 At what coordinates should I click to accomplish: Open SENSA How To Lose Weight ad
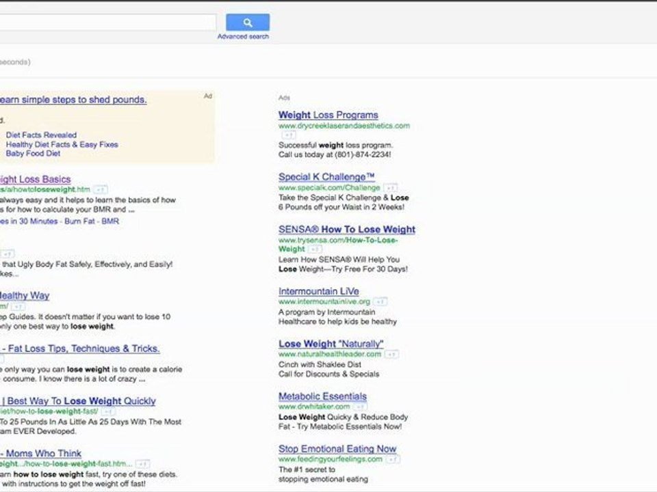pos(346,230)
